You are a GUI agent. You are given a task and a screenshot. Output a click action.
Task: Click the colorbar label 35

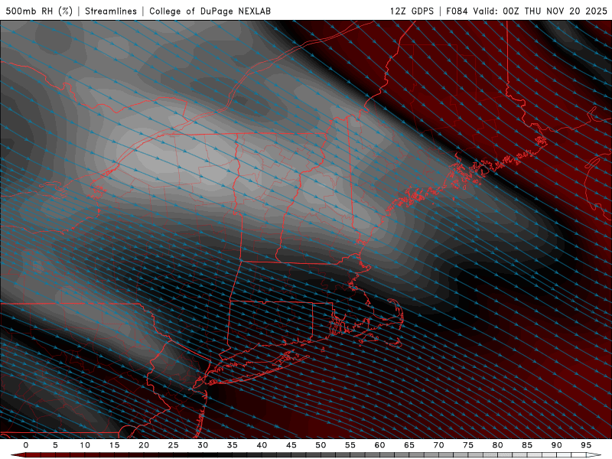point(233,445)
